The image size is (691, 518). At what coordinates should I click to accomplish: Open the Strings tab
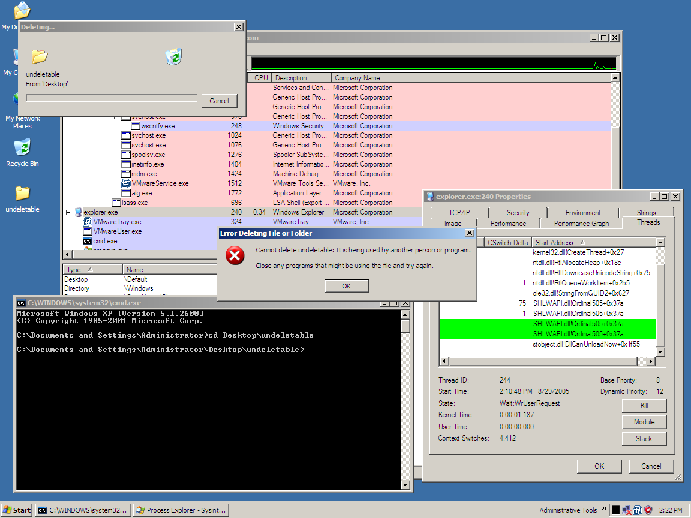pyautogui.click(x=646, y=212)
